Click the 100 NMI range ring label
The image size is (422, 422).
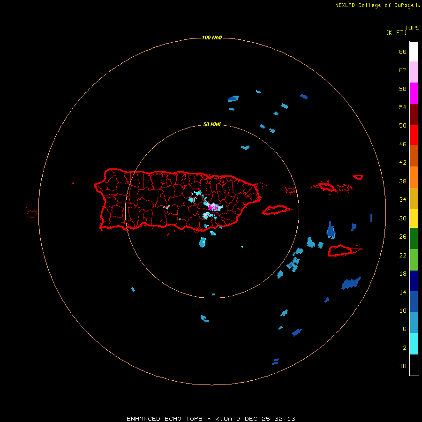tap(212, 38)
